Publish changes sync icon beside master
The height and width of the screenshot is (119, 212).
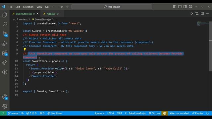[22, 113]
